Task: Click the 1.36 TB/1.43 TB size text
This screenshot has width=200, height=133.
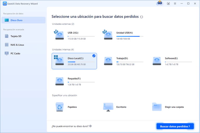Action: click(74, 85)
